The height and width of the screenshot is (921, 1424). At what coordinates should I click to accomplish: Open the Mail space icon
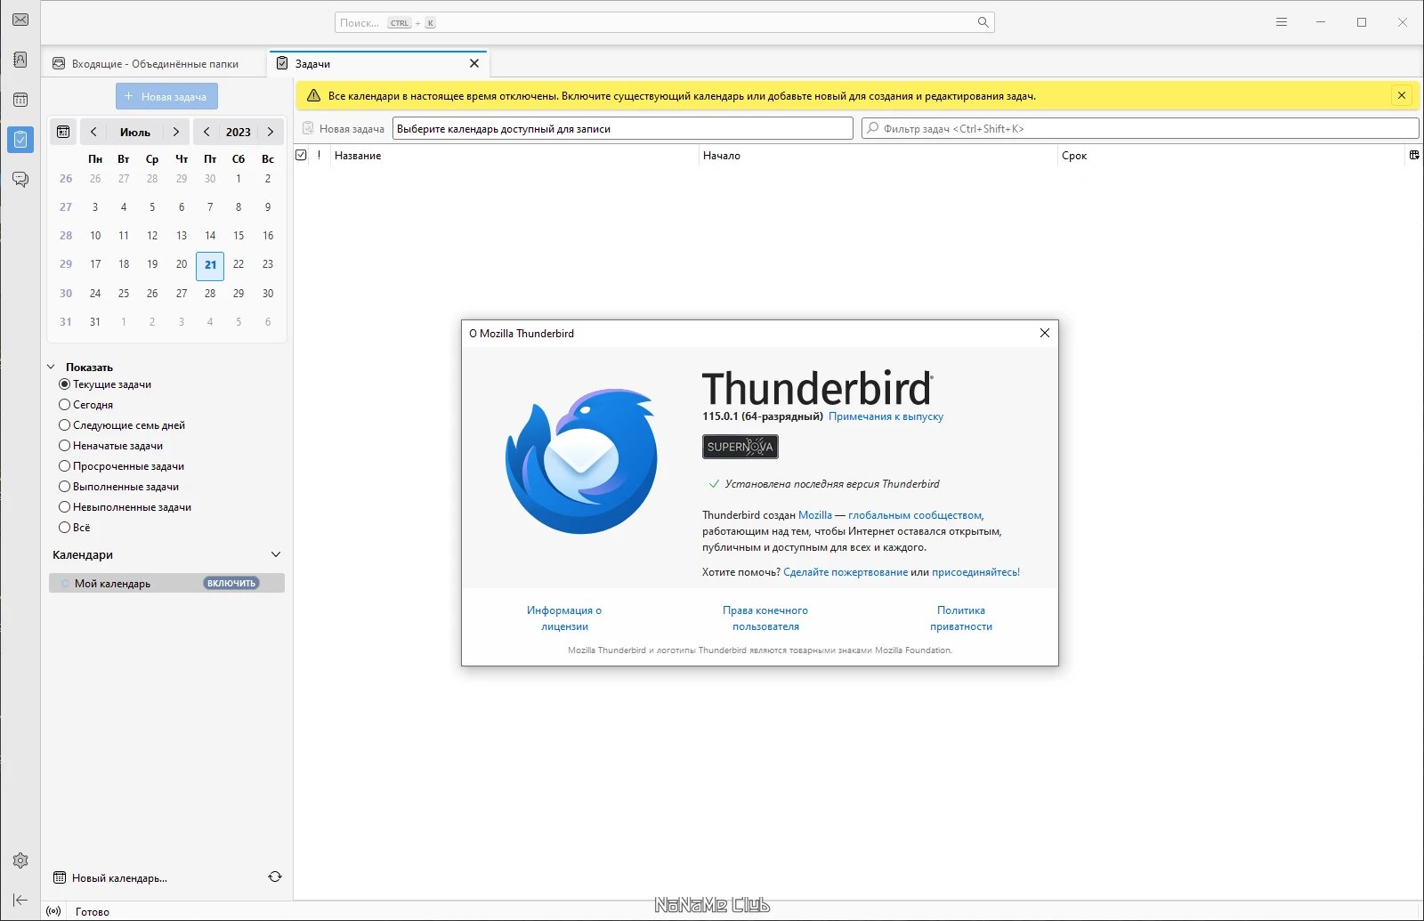tap(20, 20)
